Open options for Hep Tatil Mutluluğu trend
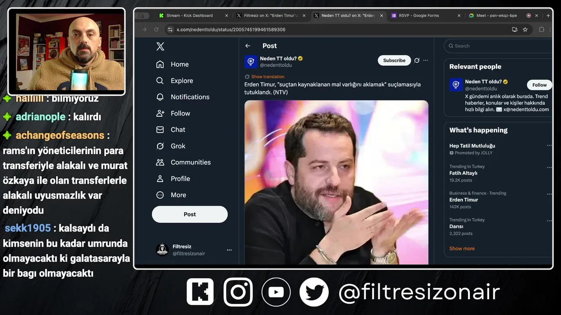This screenshot has height=315, width=561. (x=549, y=145)
